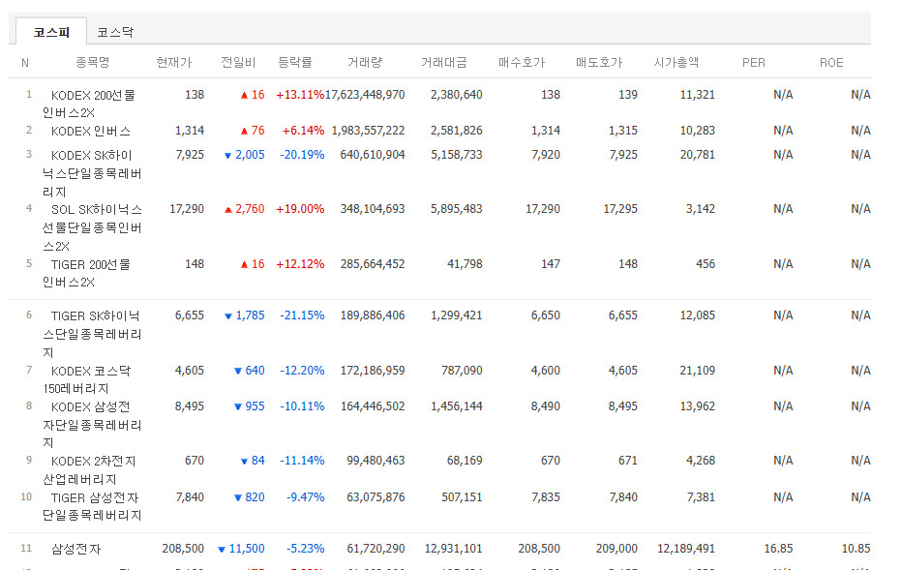The width and height of the screenshot is (901, 570).
Task: Switch to the 코스닥 tab
Action: [x=115, y=32]
